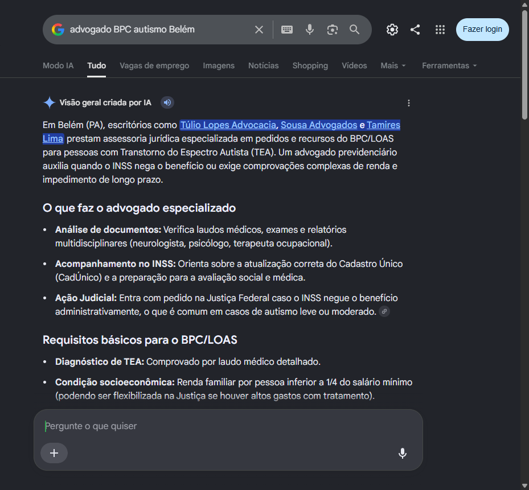Open the Notícias tab

point(264,65)
